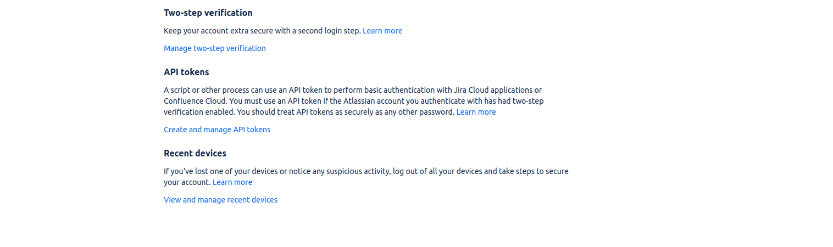Click the Recent devices section heading
Image resolution: width=833 pixels, height=247 pixels.
click(x=195, y=153)
